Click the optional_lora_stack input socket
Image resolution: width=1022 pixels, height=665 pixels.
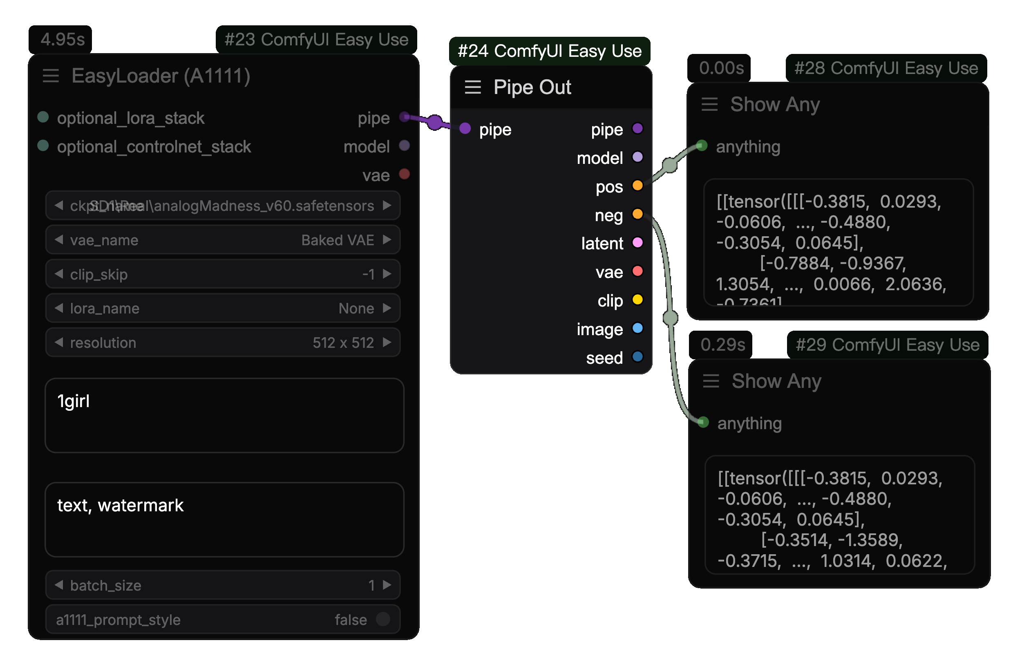click(43, 117)
